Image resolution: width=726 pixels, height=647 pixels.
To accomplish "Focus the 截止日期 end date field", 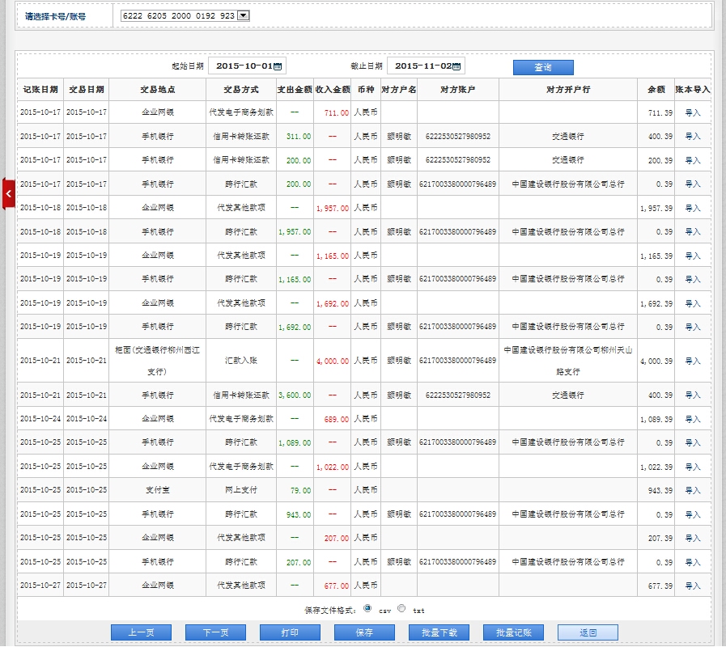I will pyautogui.click(x=420, y=66).
